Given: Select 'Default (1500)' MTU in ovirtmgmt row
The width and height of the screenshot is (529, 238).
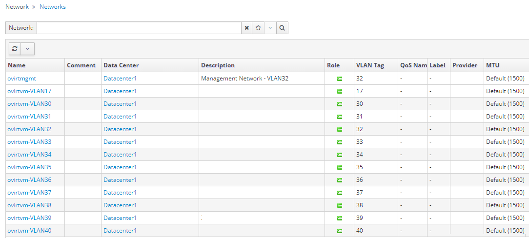Looking at the screenshot, I should point(506,78).
